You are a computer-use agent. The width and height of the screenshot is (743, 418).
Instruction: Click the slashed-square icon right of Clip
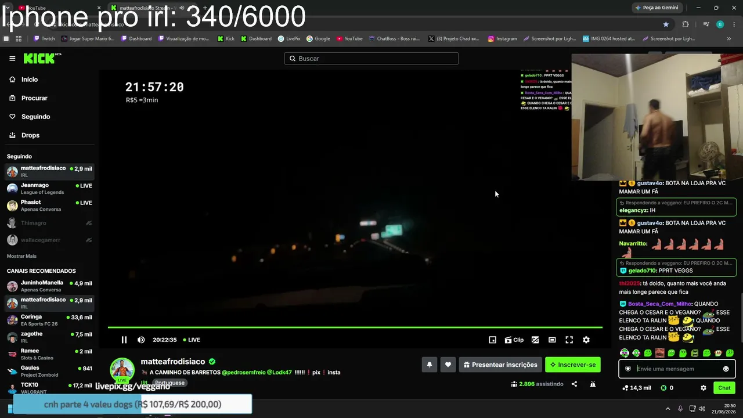click(x=535, y=340)
